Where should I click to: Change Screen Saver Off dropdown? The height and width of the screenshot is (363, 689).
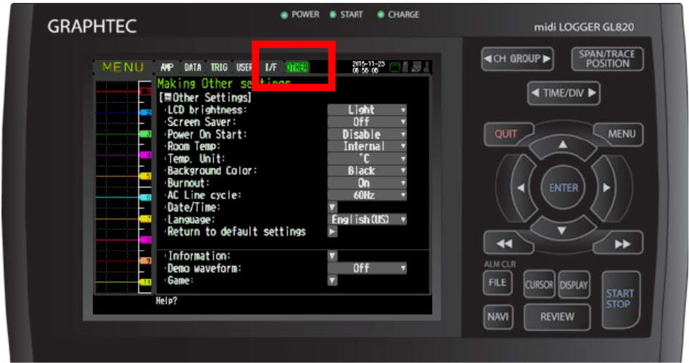pyautogui.click(x=367, y=122)
